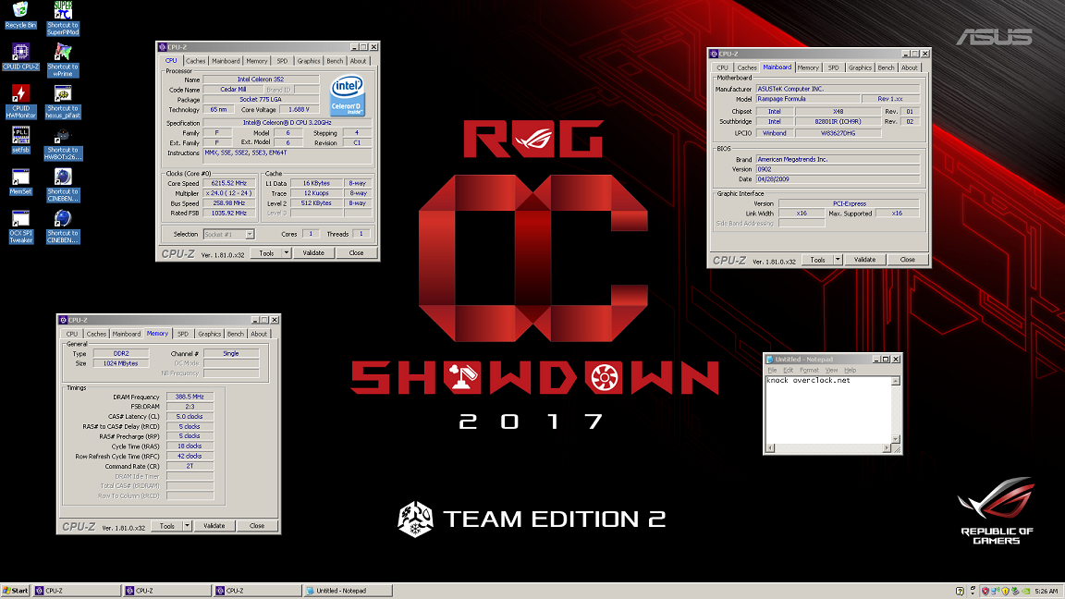Click Validate in the Memory window
The width and height of the screenshot is (1065, 599).
coord(214,526)
